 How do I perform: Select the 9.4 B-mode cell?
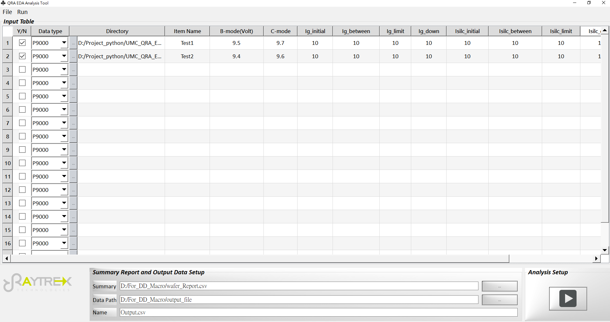coord(237,56)
